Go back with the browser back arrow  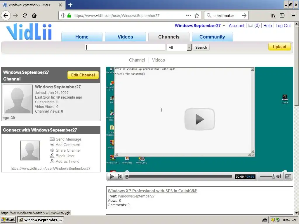6,15
